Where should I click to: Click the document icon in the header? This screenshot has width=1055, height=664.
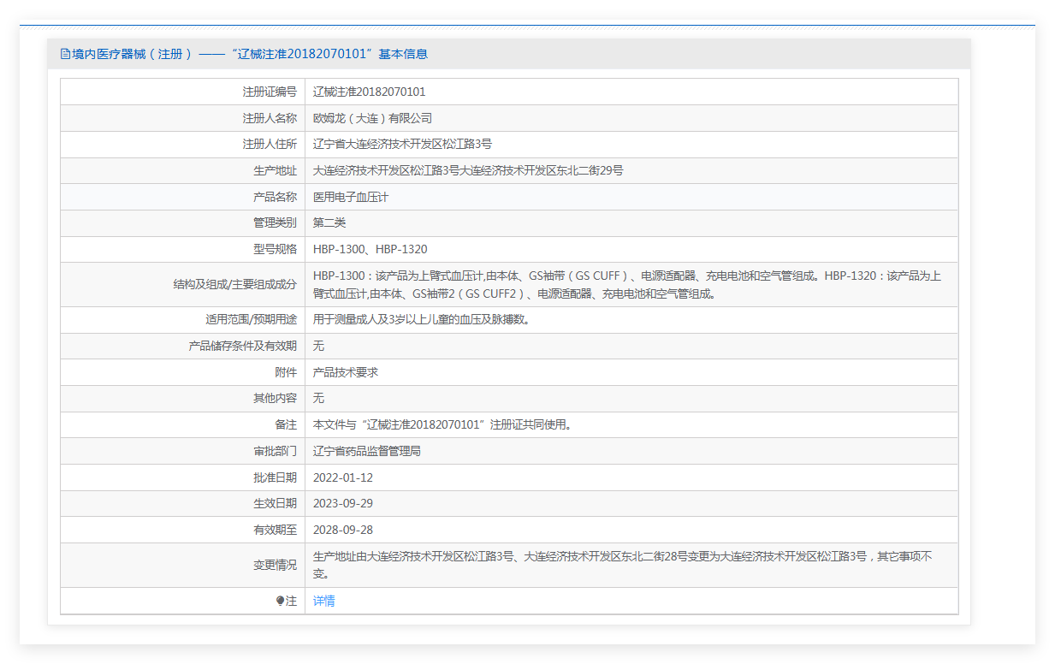[x=65, y=54]
